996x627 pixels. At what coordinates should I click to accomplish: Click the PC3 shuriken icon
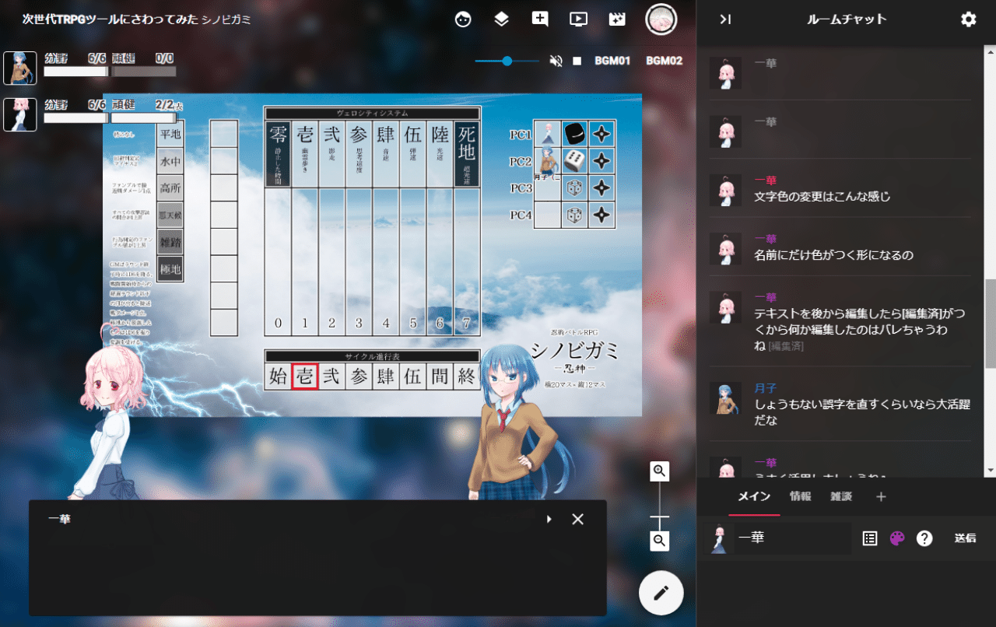tap(601, 188)
